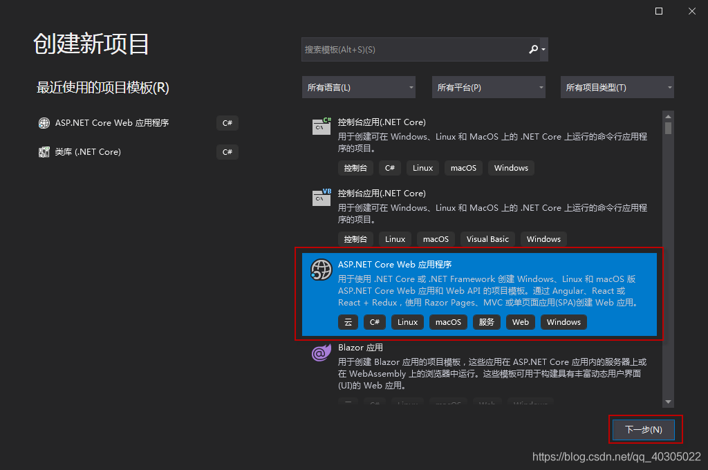Click 服务 tag in ASP.NET Core template
708x470 pixels.
tap(486, 322)
